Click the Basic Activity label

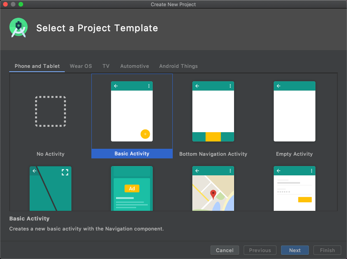pyautogui.click(x=132, y=154)
